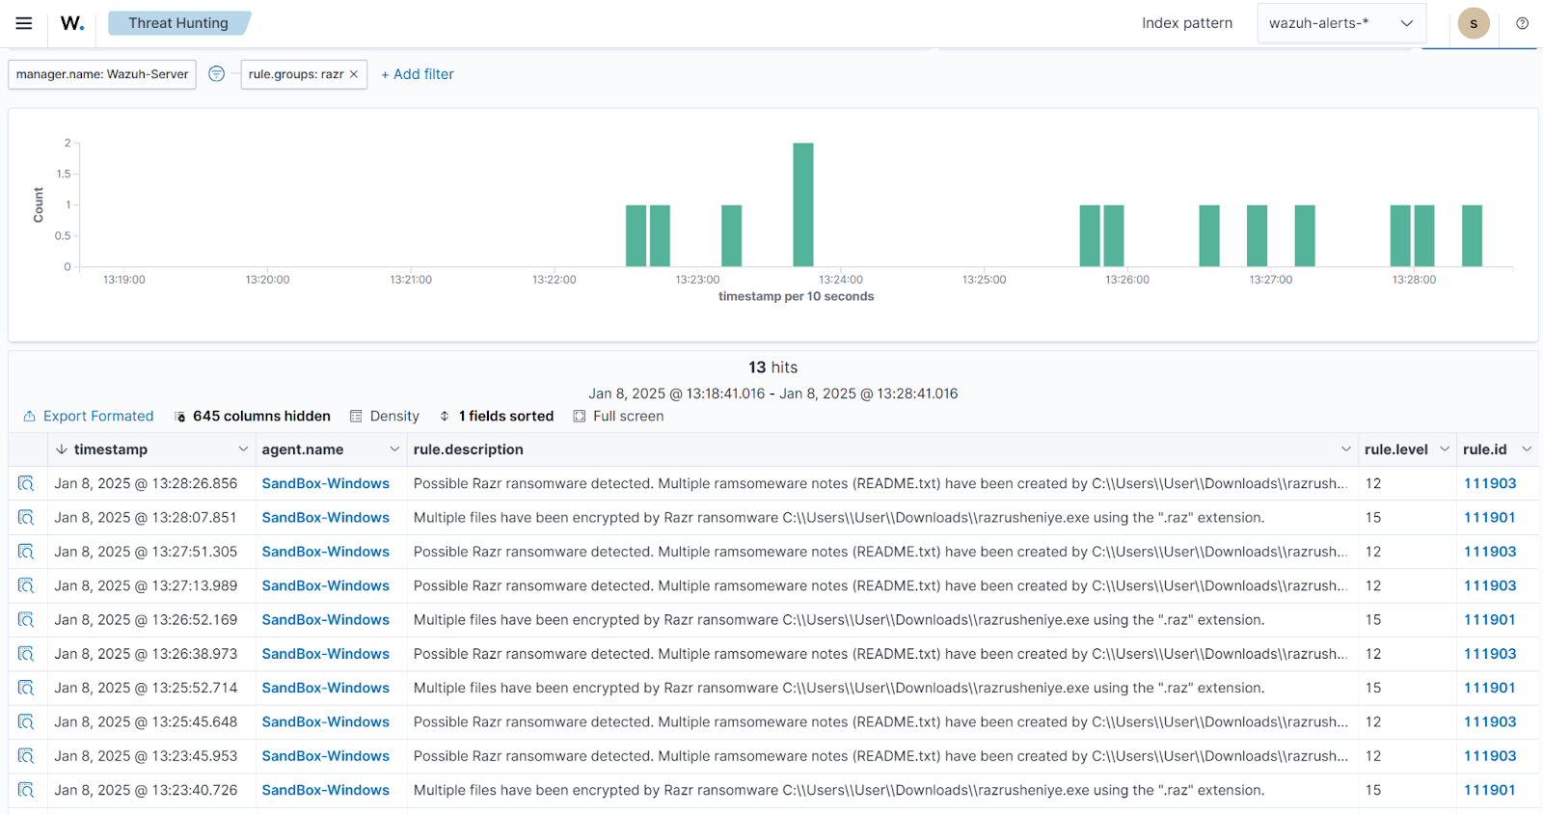Open the Threat Hunting breadcrumb
1543x814 pixels.
click(178, 23)
